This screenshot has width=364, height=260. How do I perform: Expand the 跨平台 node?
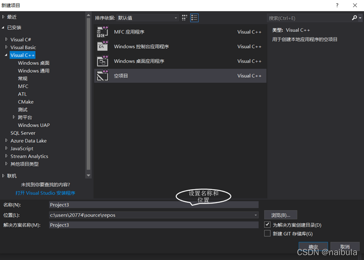coord(14,117)
